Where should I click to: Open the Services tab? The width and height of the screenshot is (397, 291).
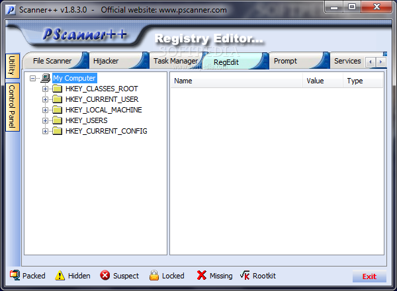tap(347, 61)
